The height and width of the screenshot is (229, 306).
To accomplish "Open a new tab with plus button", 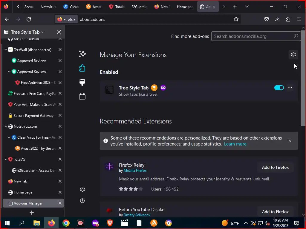I will tap(235, 7).
